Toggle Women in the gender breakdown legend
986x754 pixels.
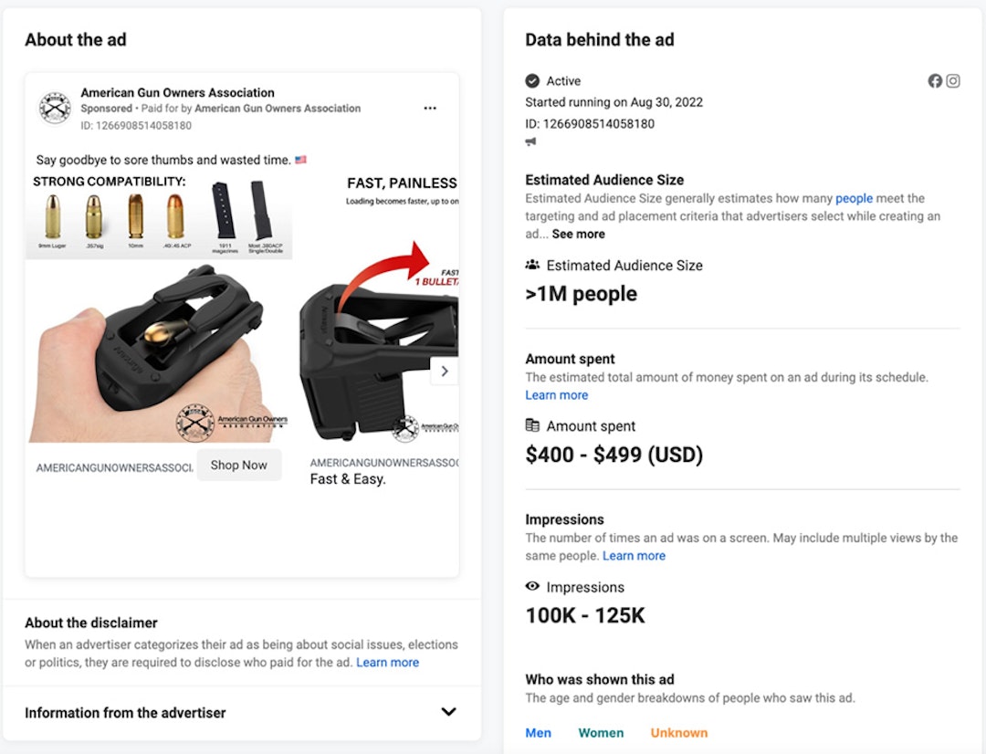(x=602, y=732)
